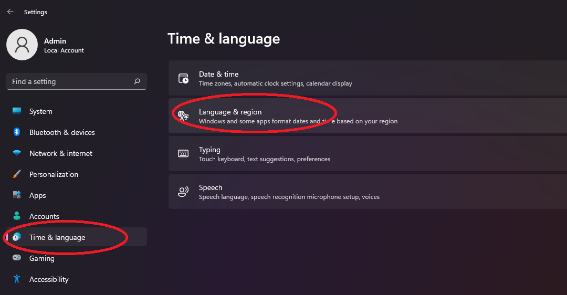Click the back arrow icon
Screen dimensions: 567x295
(x=10, y=12)
